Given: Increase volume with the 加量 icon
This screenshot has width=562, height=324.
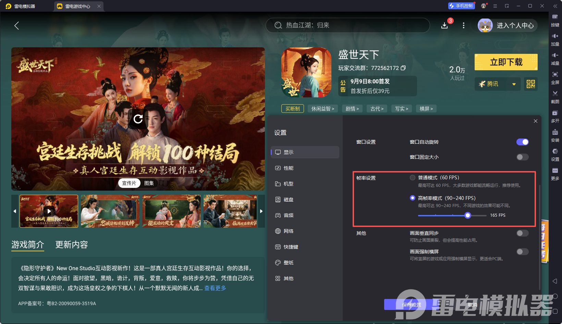Looking at the screenshot, I should coord(555,39).
